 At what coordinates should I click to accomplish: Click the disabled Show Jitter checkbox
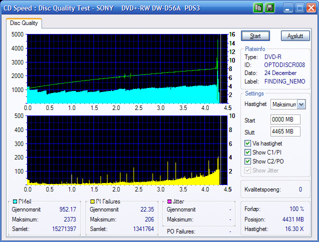point(247,170)
